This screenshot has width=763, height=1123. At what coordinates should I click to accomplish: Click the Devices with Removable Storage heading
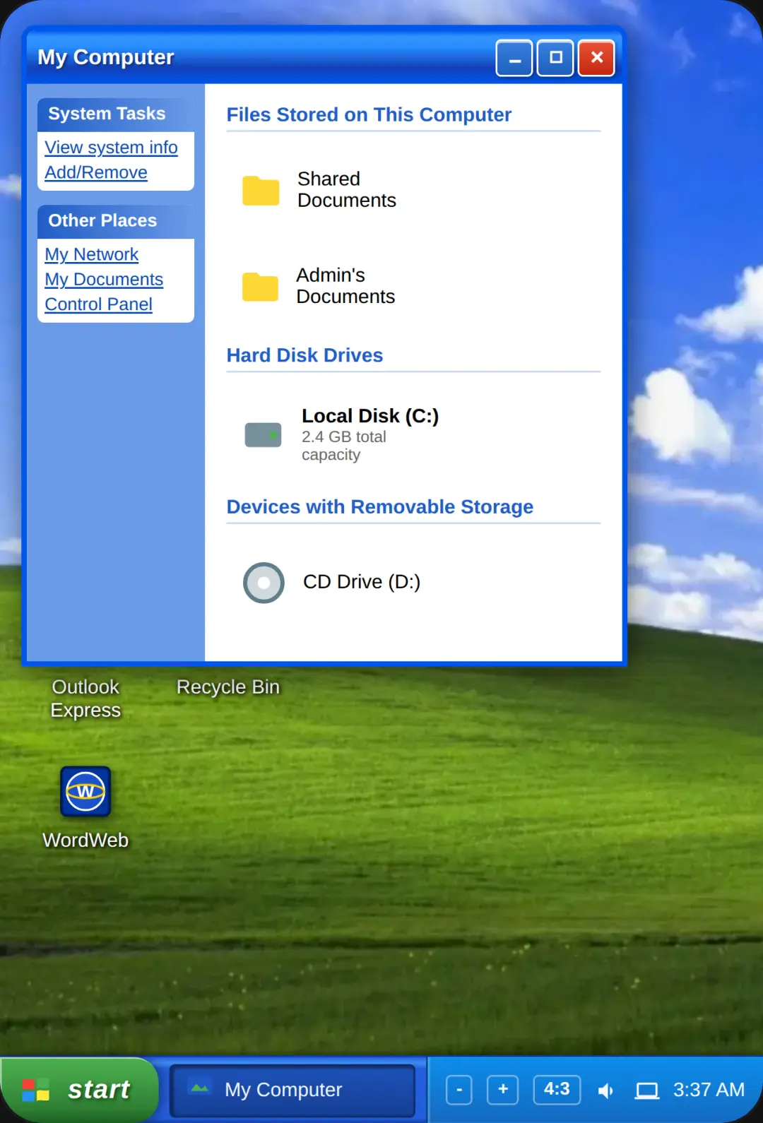(379, 507)
